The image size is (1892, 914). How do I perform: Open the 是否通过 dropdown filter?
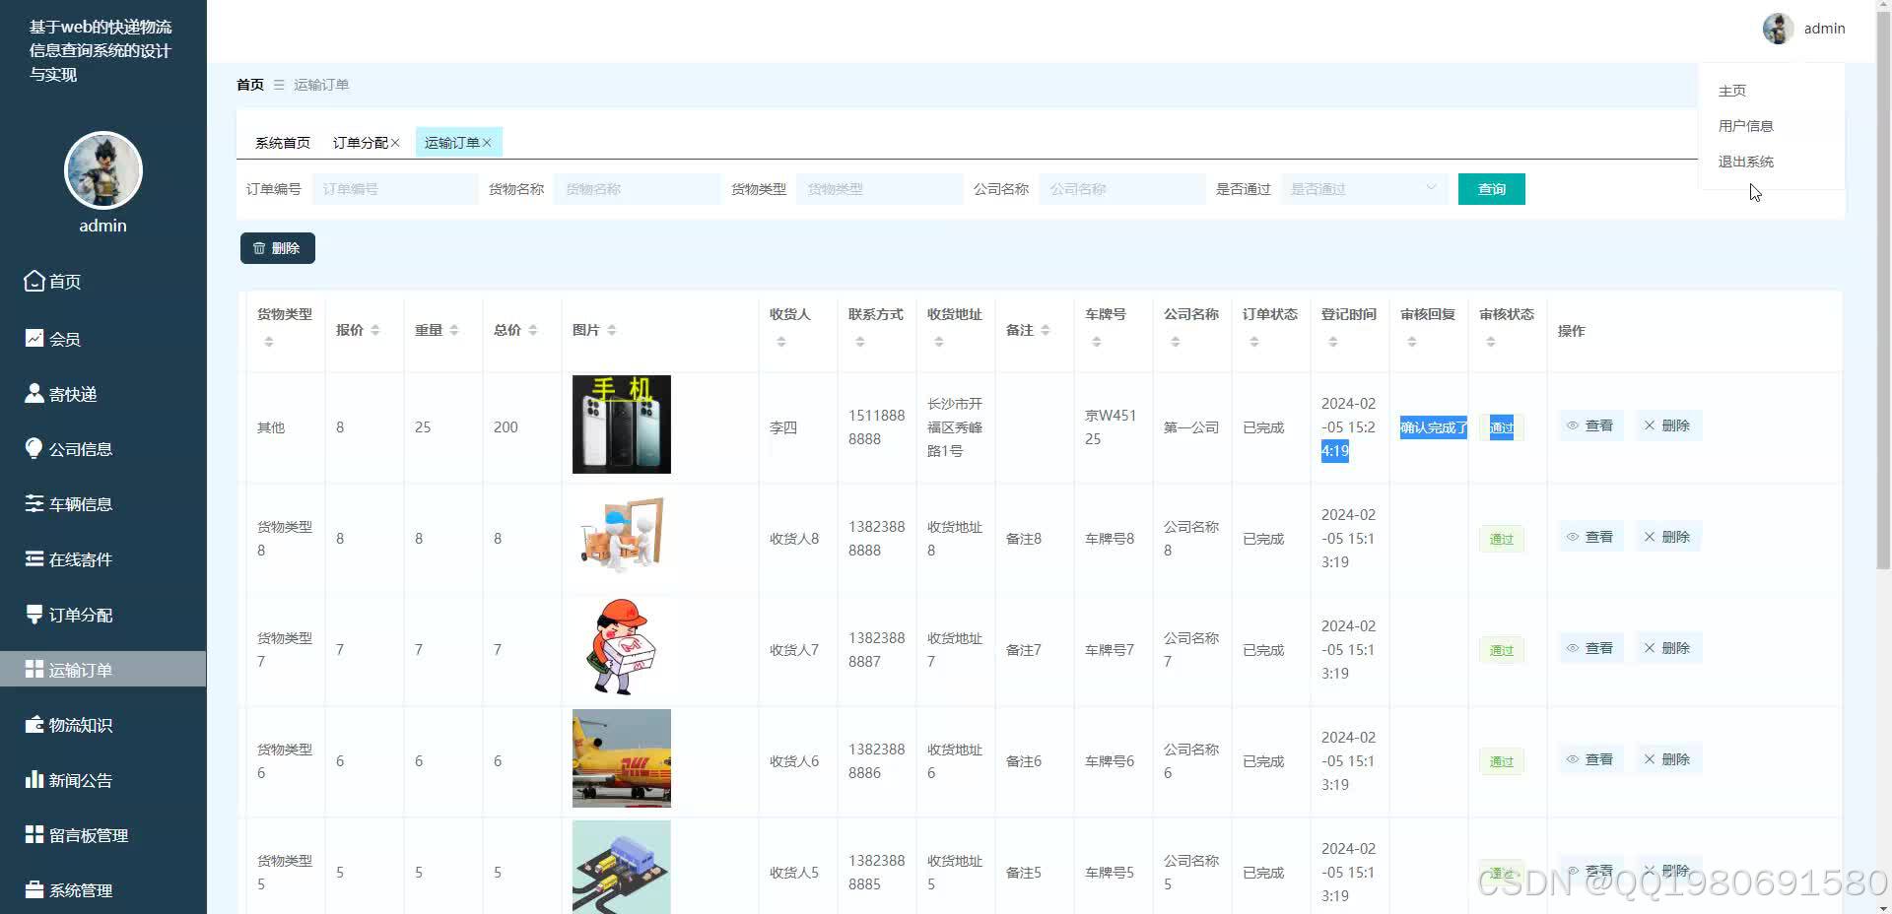pyautogui.click(x=1365, y=189)
